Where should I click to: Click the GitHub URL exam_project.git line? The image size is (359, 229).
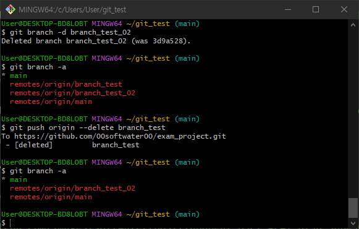click(114, 136)
